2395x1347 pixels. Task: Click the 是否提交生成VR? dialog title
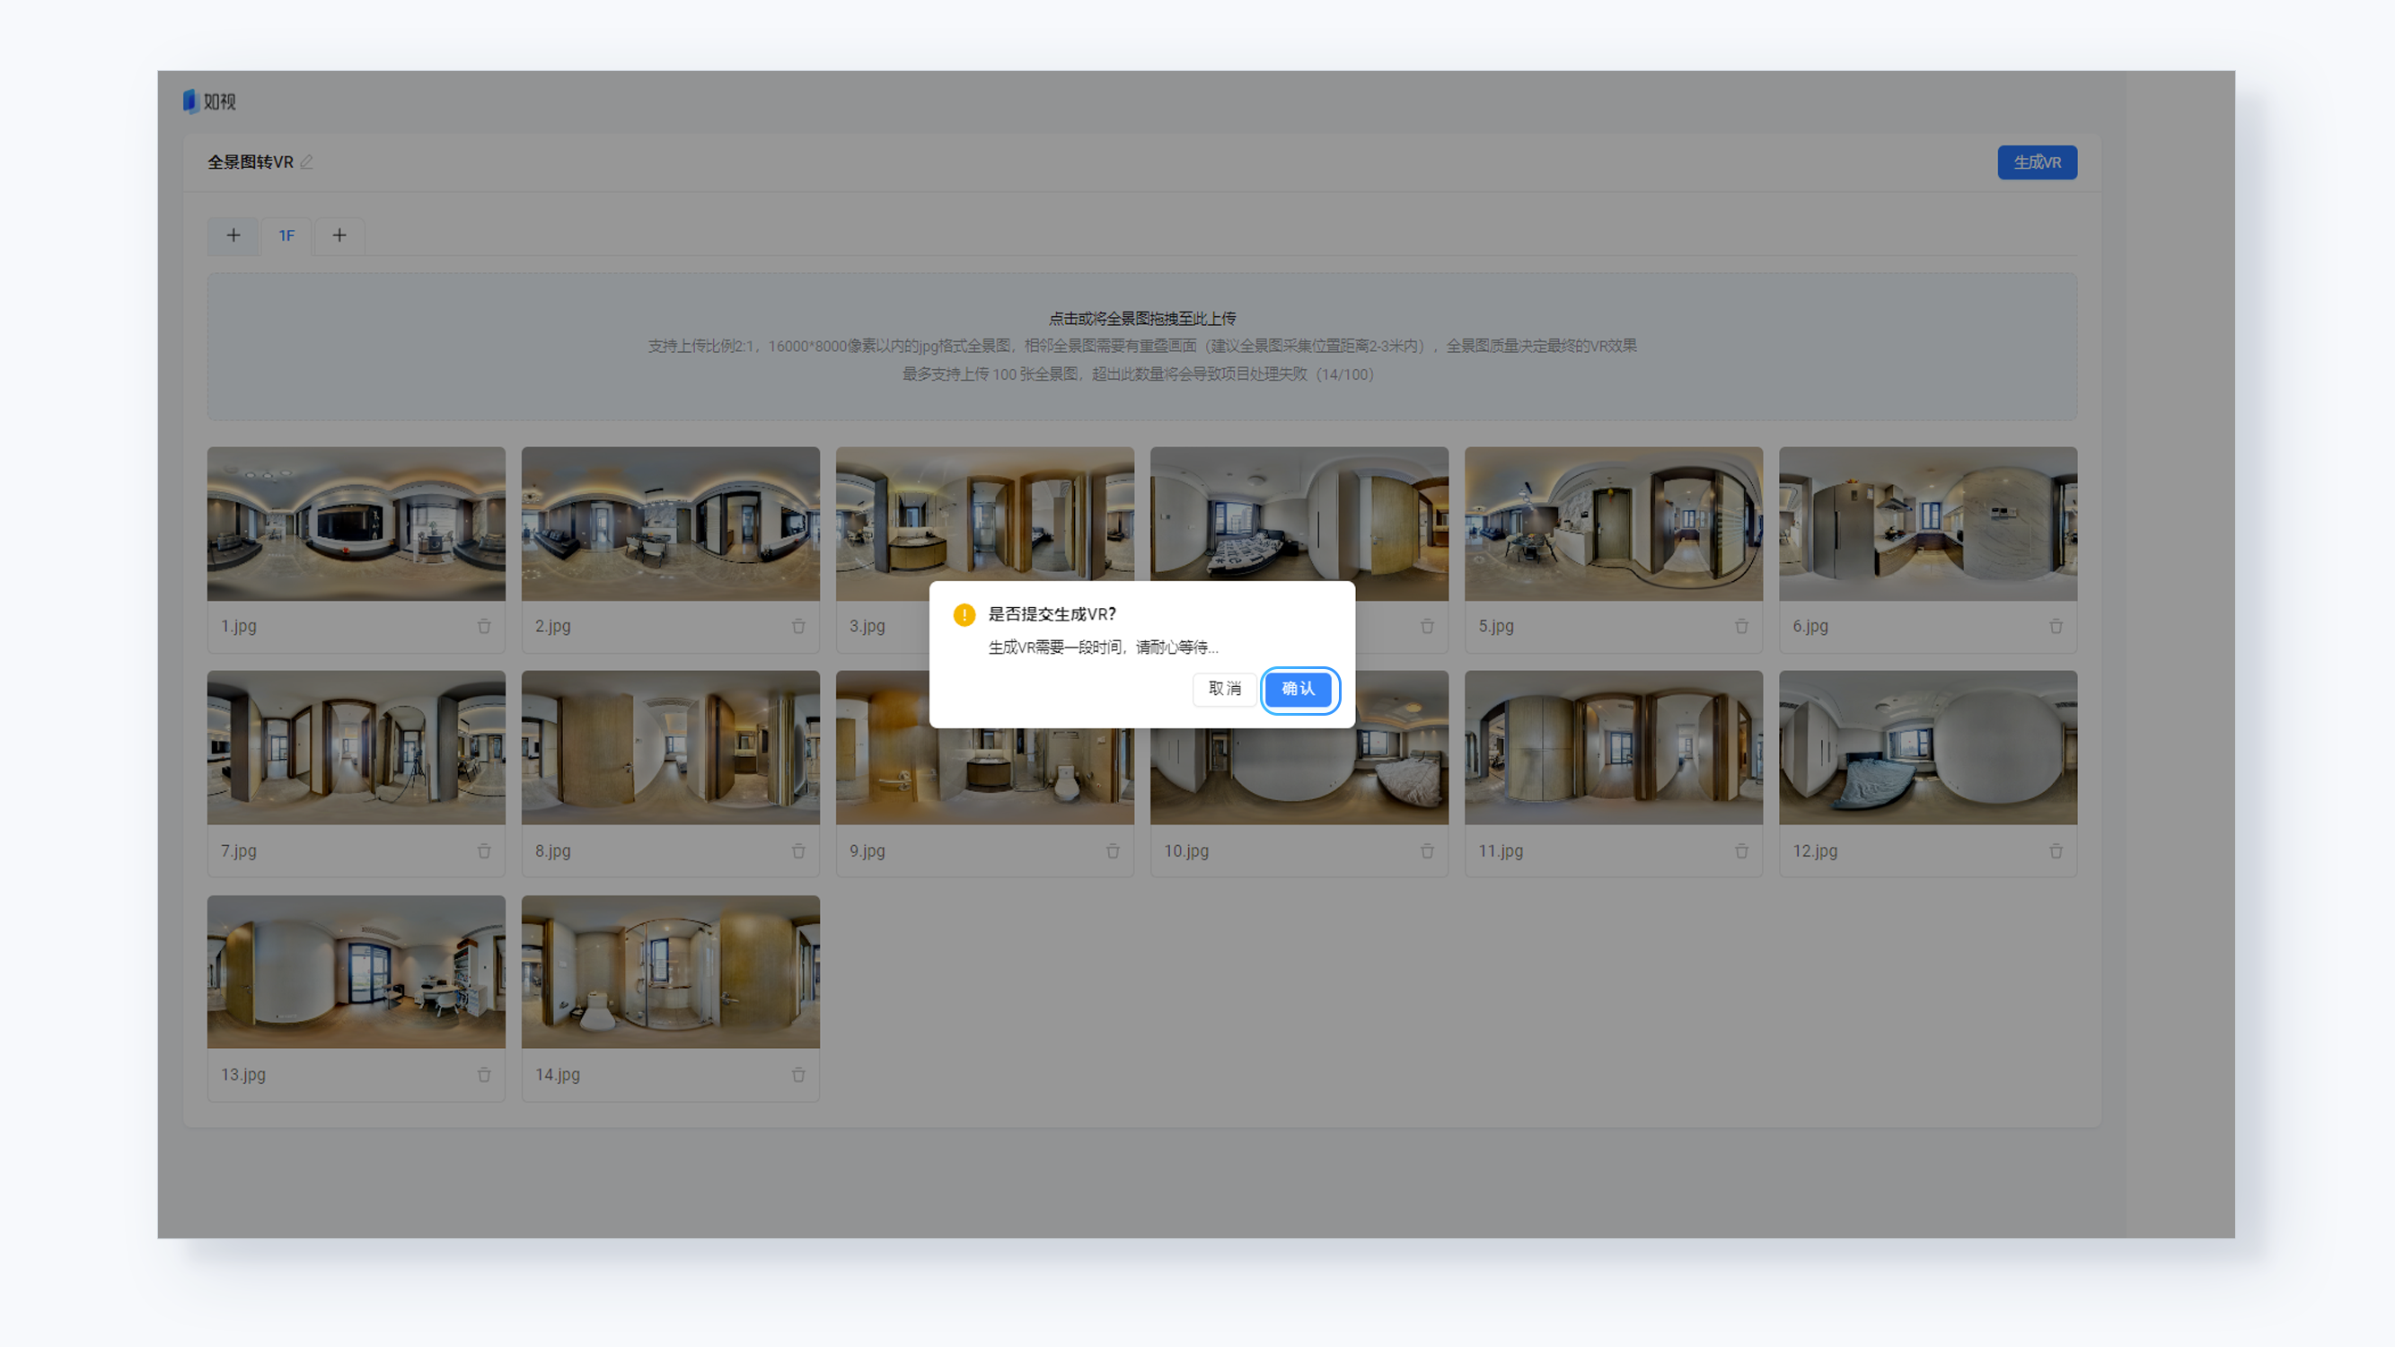pos(1052,614)
